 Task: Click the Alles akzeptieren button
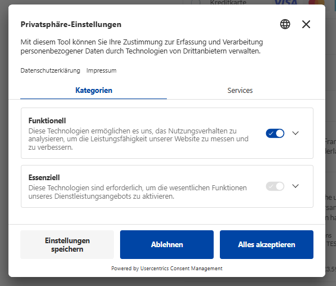267,245
